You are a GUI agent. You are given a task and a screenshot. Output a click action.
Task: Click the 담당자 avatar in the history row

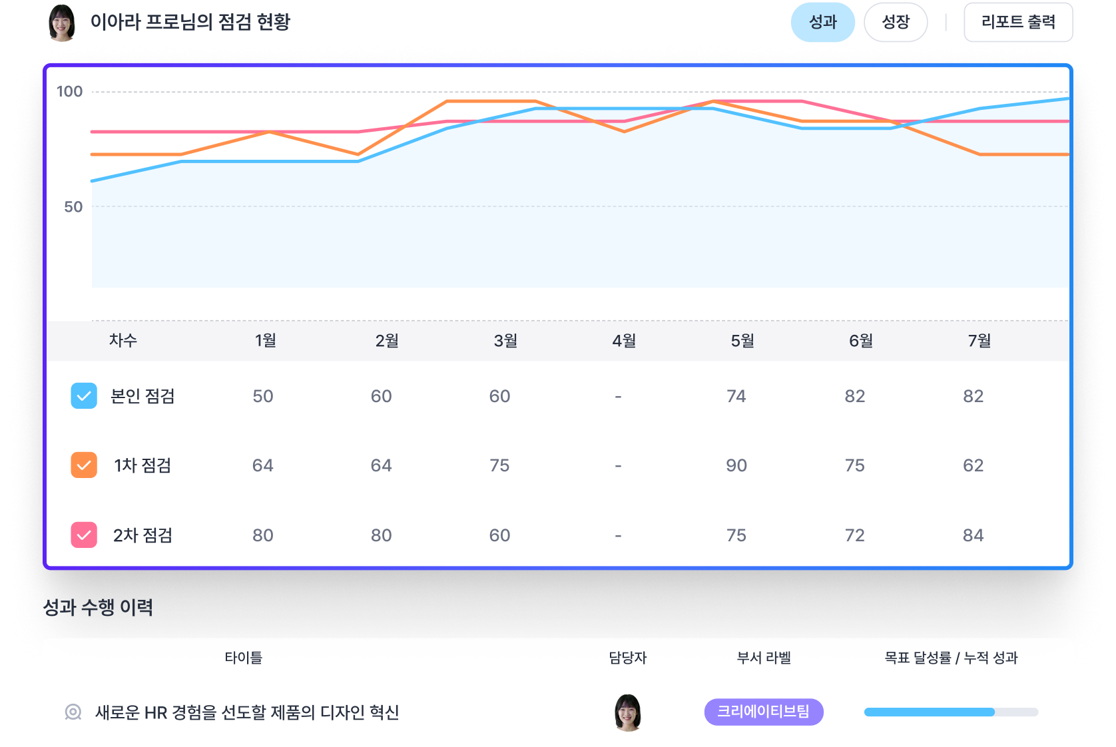pos(627,712)
